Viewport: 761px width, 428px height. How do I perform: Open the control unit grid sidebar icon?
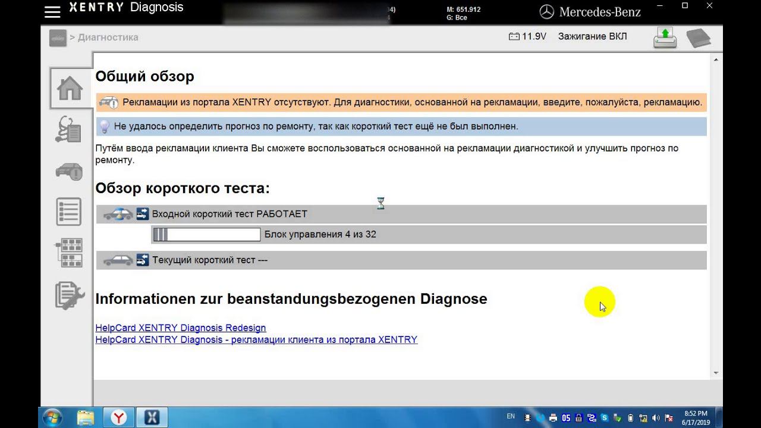point(69,253)
